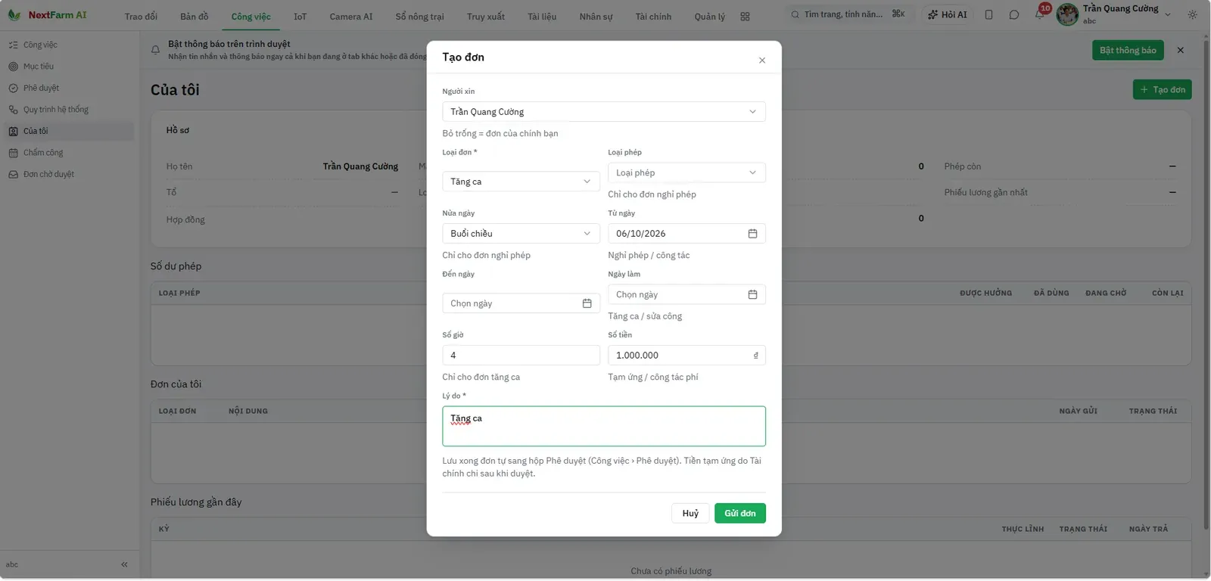Open the Loại đơn dropdown showing Tăng ca
The width and height of the screenshot is (1211, 581).
[x=521, y=182]
